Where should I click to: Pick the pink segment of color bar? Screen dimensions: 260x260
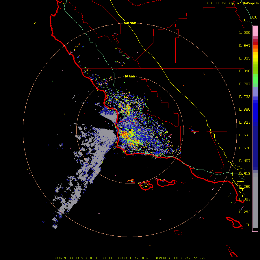point(255,31)
